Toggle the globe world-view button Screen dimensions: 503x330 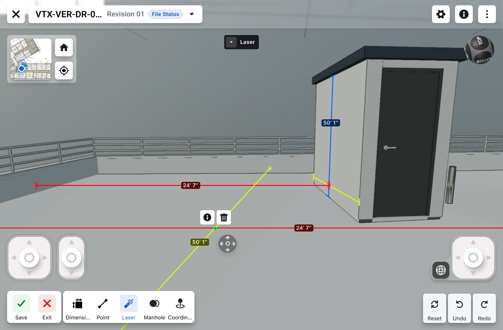(441, 270)
